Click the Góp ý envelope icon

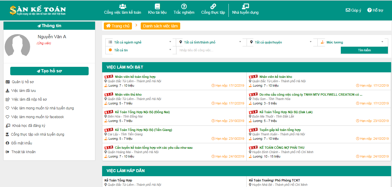(348, 10)
